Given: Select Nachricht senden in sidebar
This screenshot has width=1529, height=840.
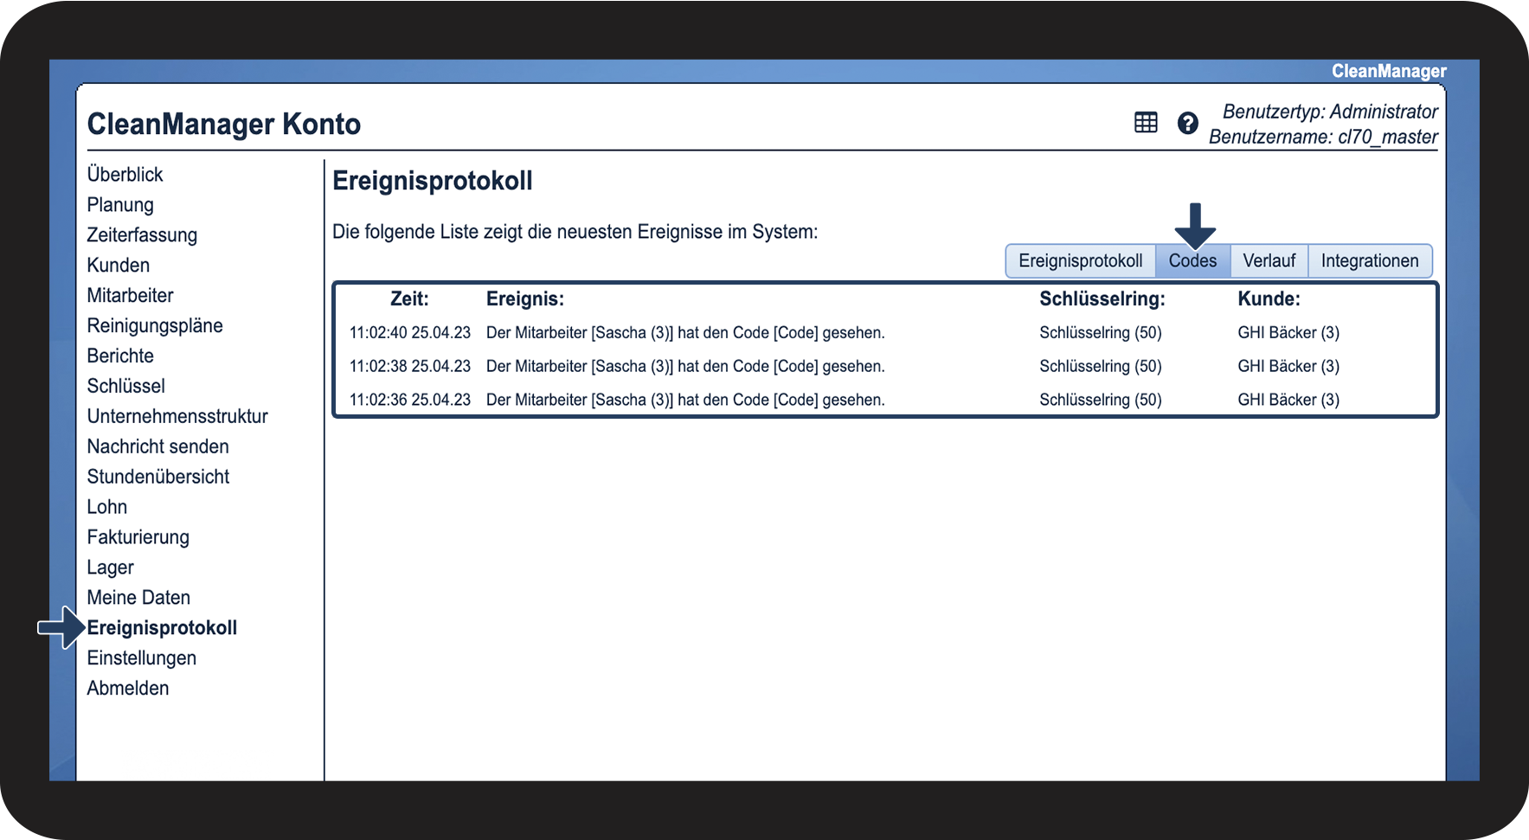Looking at the screenshot, I should pyautogui.click(x=158, y=446).
